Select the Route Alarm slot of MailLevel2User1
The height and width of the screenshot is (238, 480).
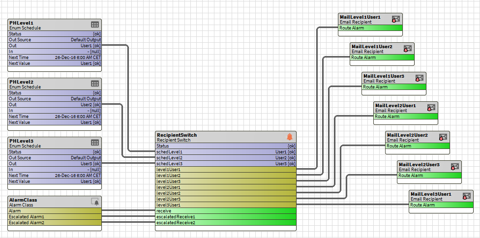point(405,117)
